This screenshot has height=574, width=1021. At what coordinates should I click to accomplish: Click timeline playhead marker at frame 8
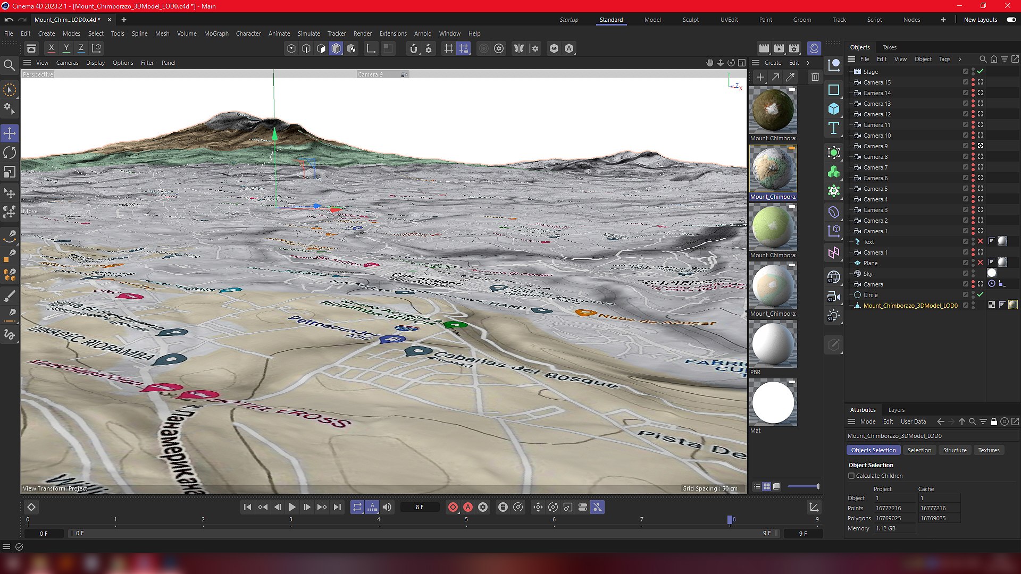(x=730, y=519)
